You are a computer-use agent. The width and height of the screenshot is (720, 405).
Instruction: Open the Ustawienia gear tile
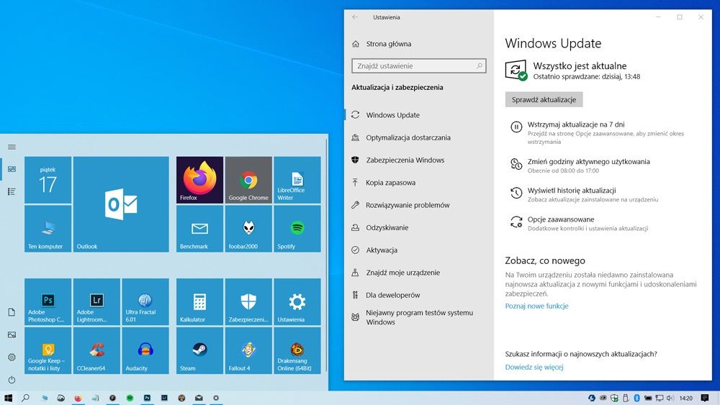pos(297,302)
